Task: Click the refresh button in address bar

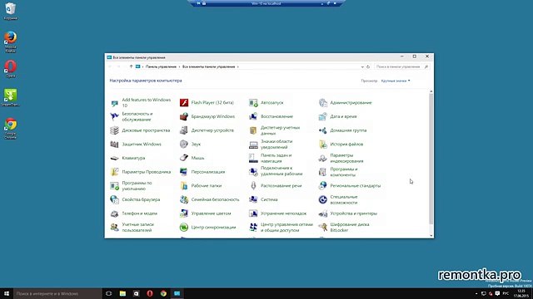Action: tap(368, 66)
